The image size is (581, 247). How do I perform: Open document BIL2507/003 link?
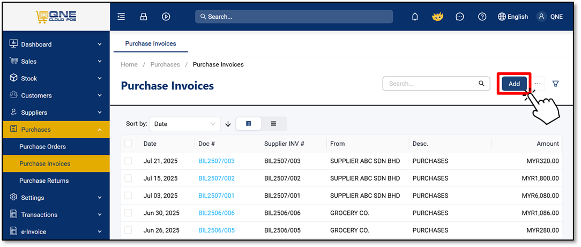coord(217,161)
